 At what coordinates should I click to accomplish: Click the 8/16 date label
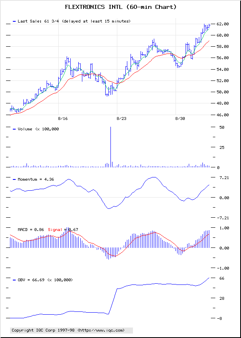[x=63, y=119]
